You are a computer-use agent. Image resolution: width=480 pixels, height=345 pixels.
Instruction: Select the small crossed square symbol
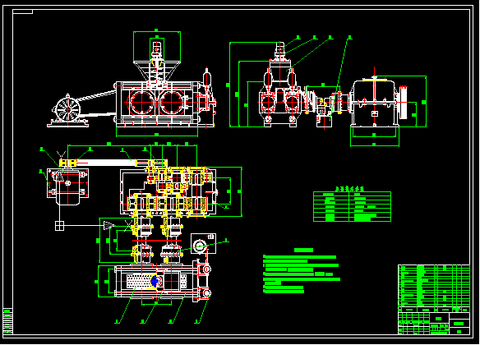[x=59, y=226]
